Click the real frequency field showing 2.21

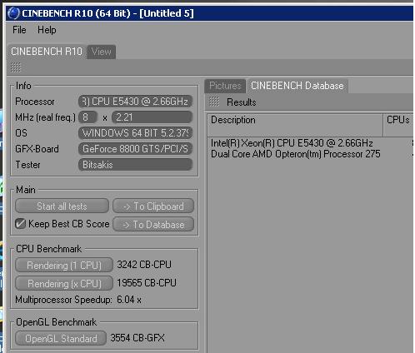click(152, 117)
